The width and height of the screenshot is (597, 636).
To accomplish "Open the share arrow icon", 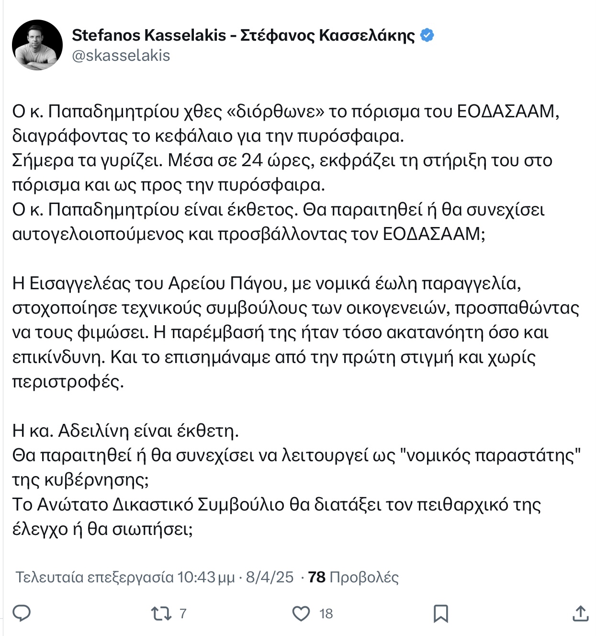I will click(580, 613).
